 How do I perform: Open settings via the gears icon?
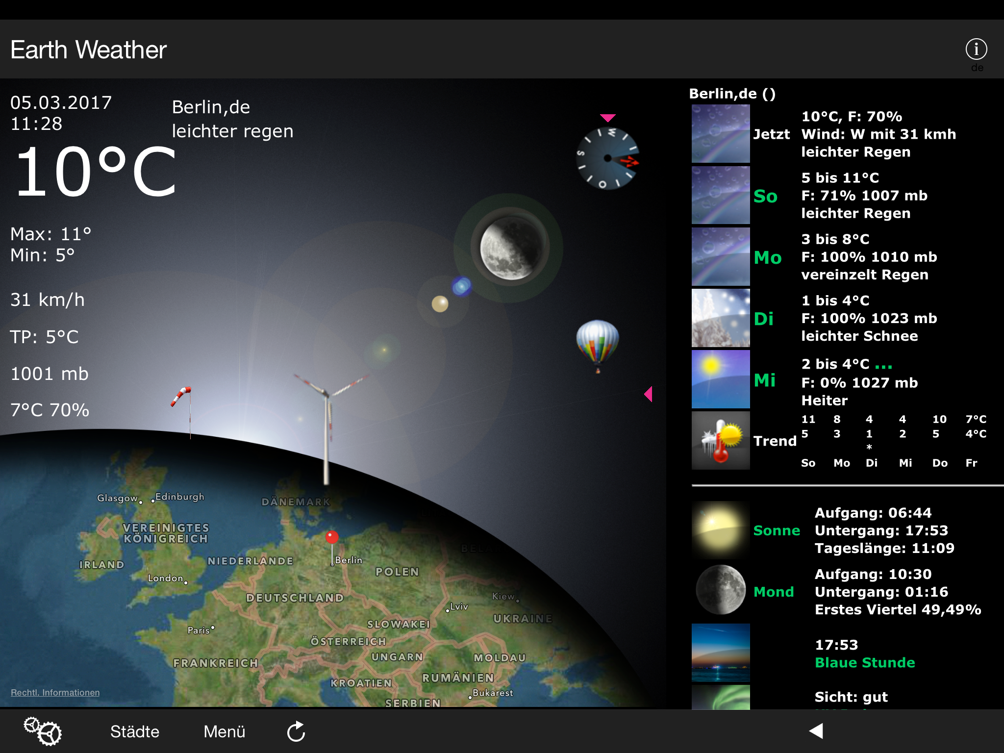[x=43, y=731]
